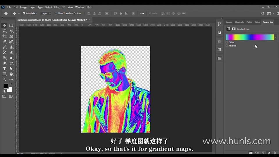279x157 pixels.
Task: Select the Eyedropper tool
Action: click(x=4, y=42)
